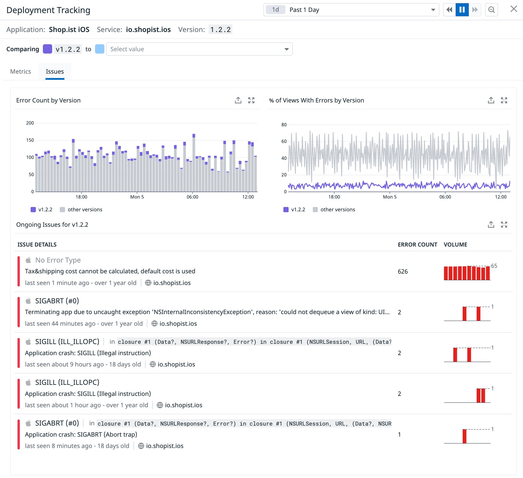Click the Apple icon on NSInternalInconsistencyException row
The width and height of the screenshot is (523, 478).
click(28, 301)
